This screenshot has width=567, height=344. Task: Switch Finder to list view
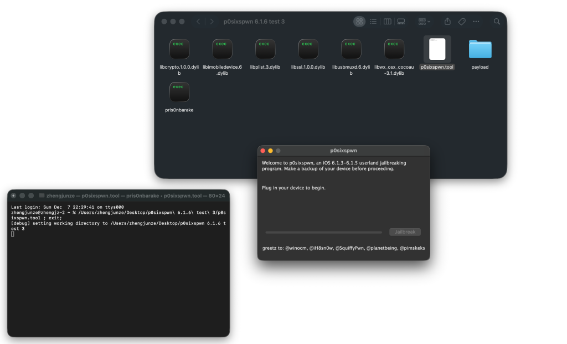(x=373, y=22)
